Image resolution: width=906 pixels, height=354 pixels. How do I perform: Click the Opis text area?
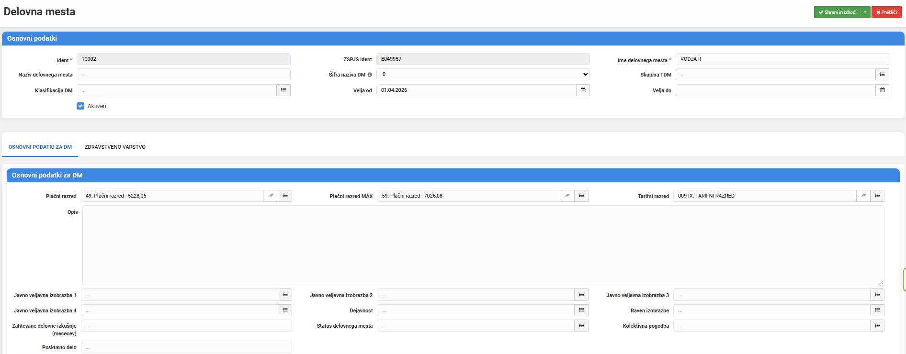pyautogui.click(x=483, y=245)
